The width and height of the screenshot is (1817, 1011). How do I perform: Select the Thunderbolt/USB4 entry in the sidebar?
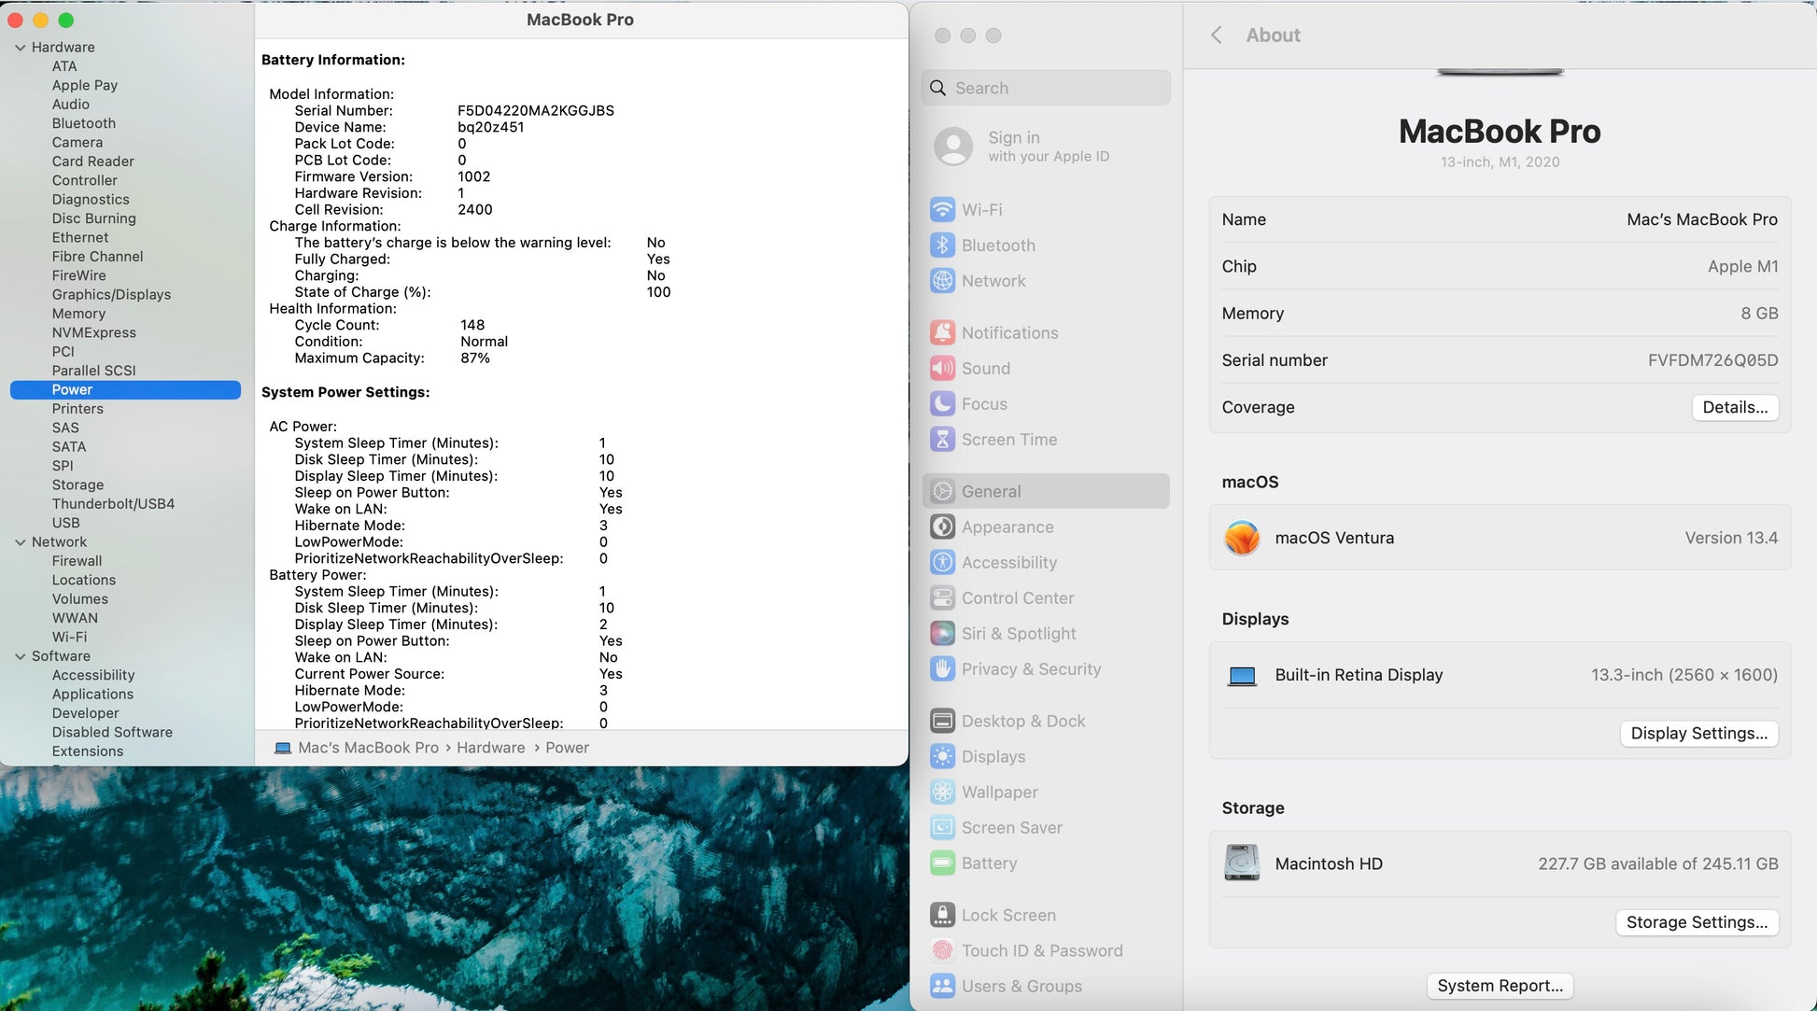[113, 504]
